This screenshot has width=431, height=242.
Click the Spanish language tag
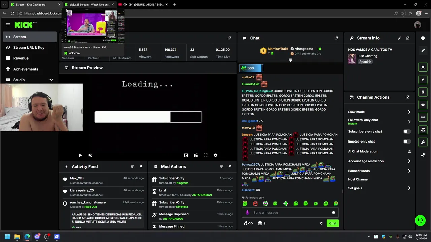(x=365, y=62)
